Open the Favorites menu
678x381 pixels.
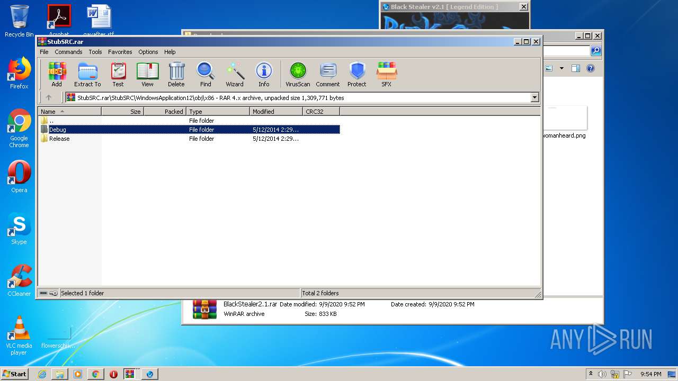[x=120, y=52]
